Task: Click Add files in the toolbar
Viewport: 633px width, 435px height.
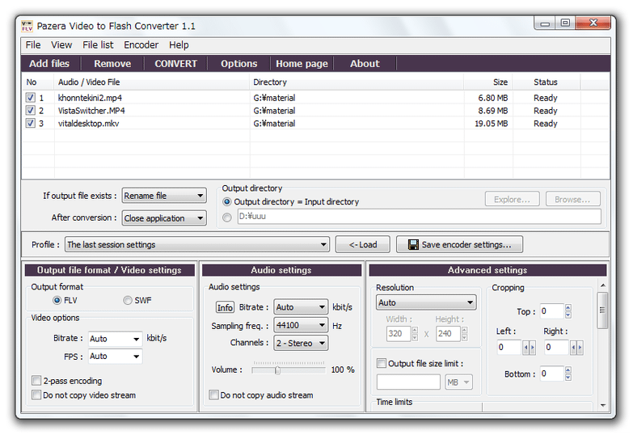Action: (49, 63)
